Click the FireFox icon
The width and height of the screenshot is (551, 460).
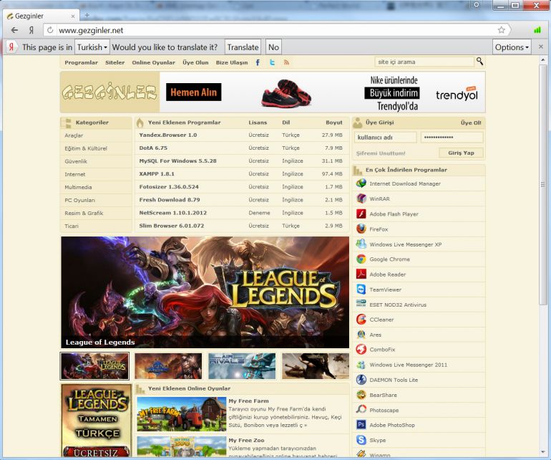[361, 229]
